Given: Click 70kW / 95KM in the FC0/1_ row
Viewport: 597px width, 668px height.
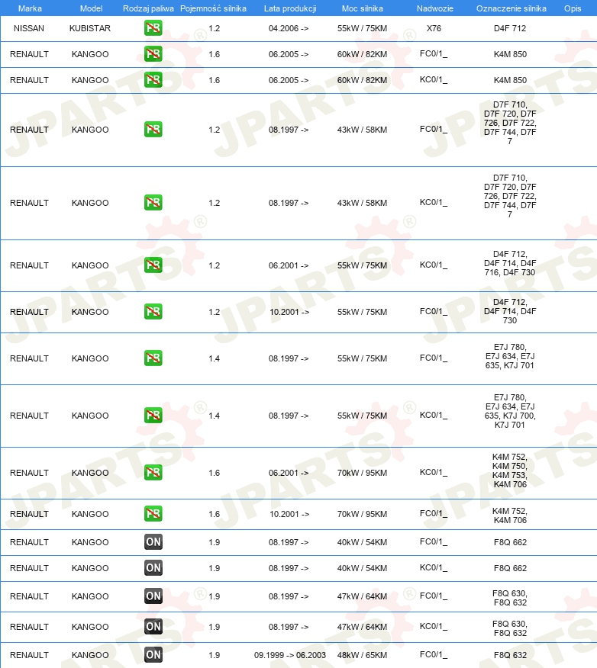Looking at the screenshot, I should tap(362, 514).
